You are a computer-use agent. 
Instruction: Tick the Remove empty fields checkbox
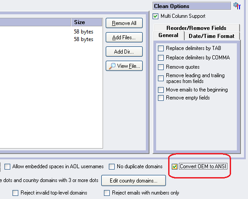(x=161, y=98)
